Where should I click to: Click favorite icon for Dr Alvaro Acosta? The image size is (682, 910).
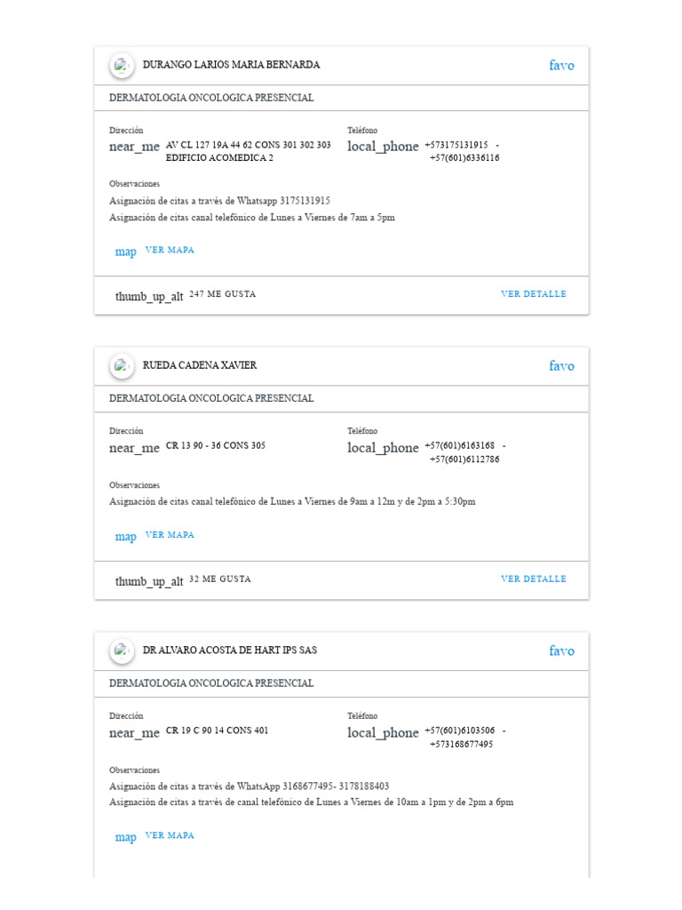click(x=561, y=651)
